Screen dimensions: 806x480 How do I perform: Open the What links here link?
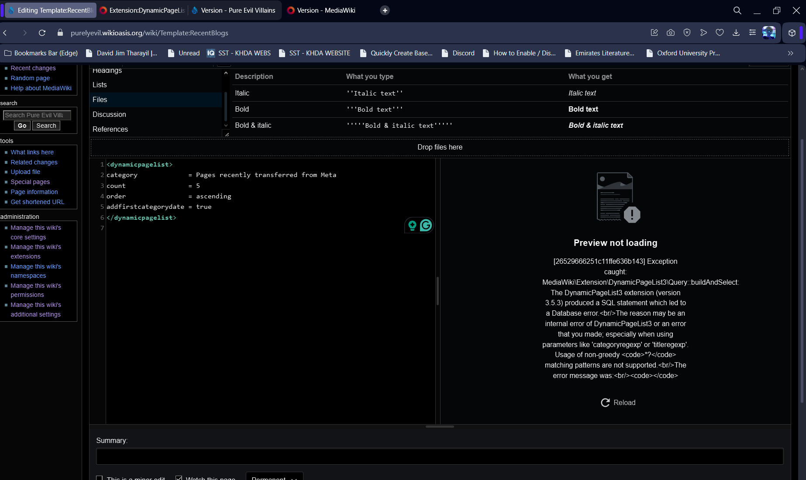tap(32, 153)
